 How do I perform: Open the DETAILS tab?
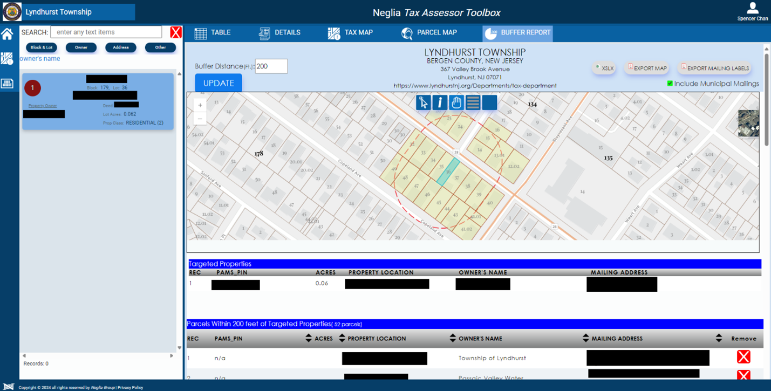279,33
